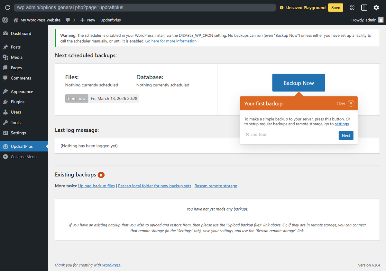386x271 pixels.
Task: Advance the tour with the Next button
Action: point(346,135)
